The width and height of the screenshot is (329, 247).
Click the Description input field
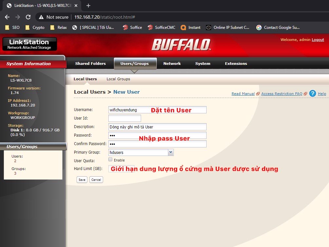click(157, 127)
